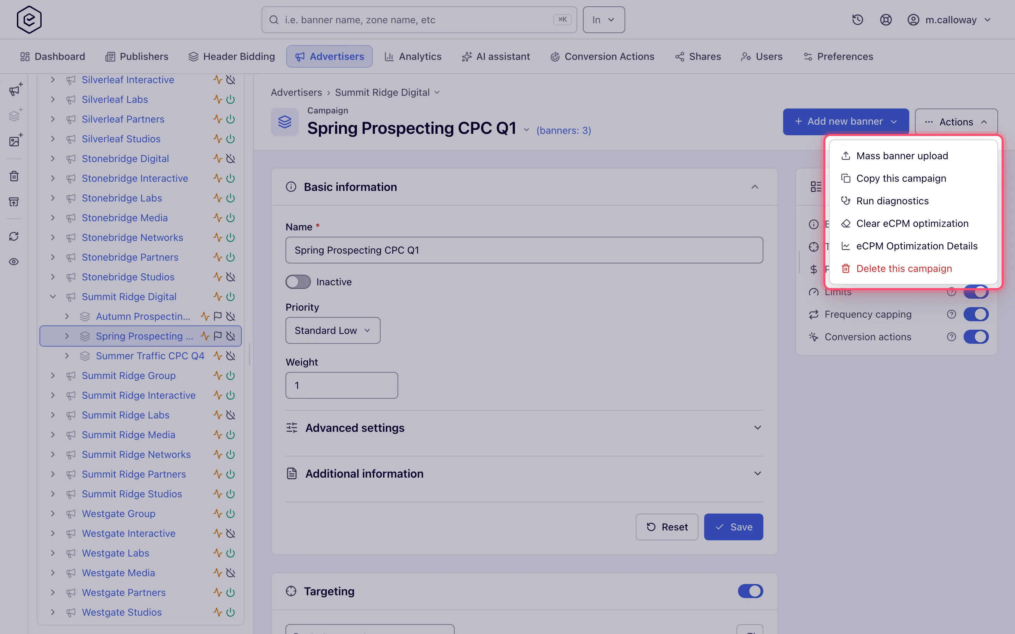Open the support lifebuoy icon
This screenshot has height=634, width=1015.
pyautogui.click(x=885, y=20)
